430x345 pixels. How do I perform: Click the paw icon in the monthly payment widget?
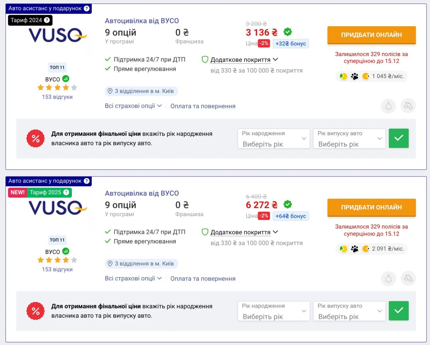click(x=355, y=76)
